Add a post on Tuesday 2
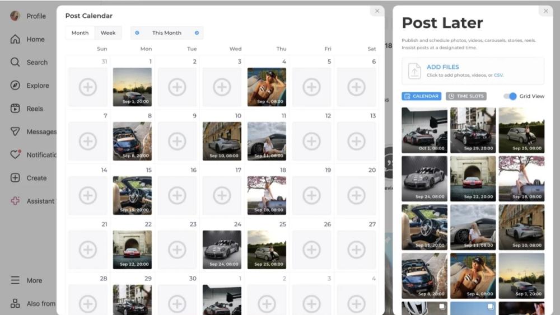Viewport: 560px width, 315px height. (177, 87)
